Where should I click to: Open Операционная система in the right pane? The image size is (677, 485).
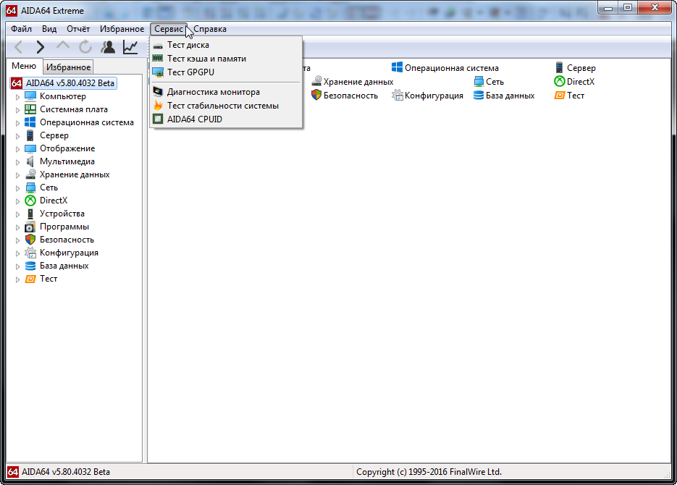pos(445,68)
